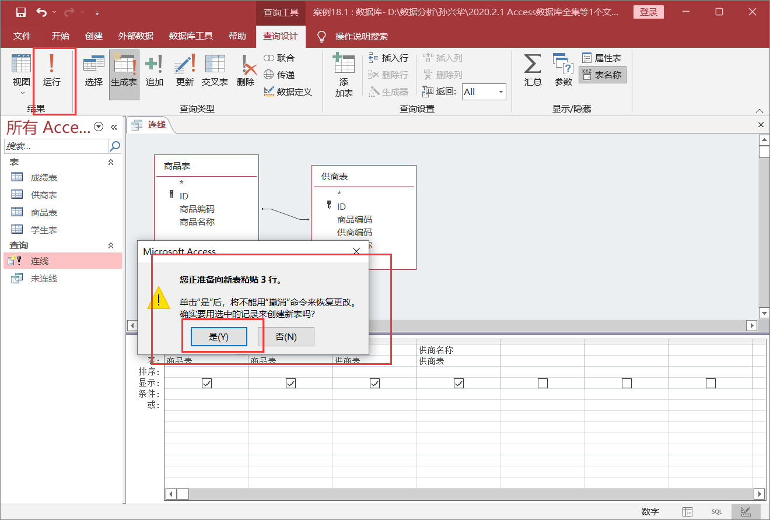The height and width of the screenshot is (520, 770).
Task: Click the design grid horizontal scrollbar
Action: [x=464, y=494]
